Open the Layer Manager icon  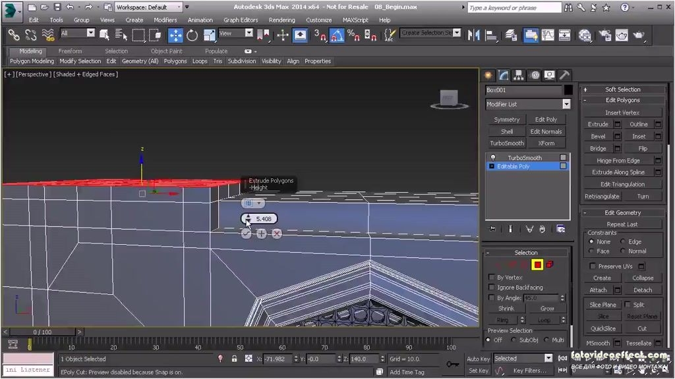(511, 36)
